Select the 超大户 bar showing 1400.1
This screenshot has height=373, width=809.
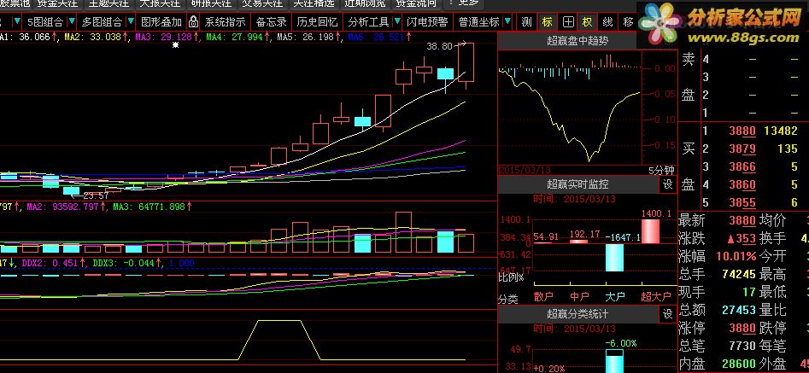(650, 231)
